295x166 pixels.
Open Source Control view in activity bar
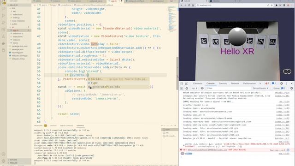(3, 16)
